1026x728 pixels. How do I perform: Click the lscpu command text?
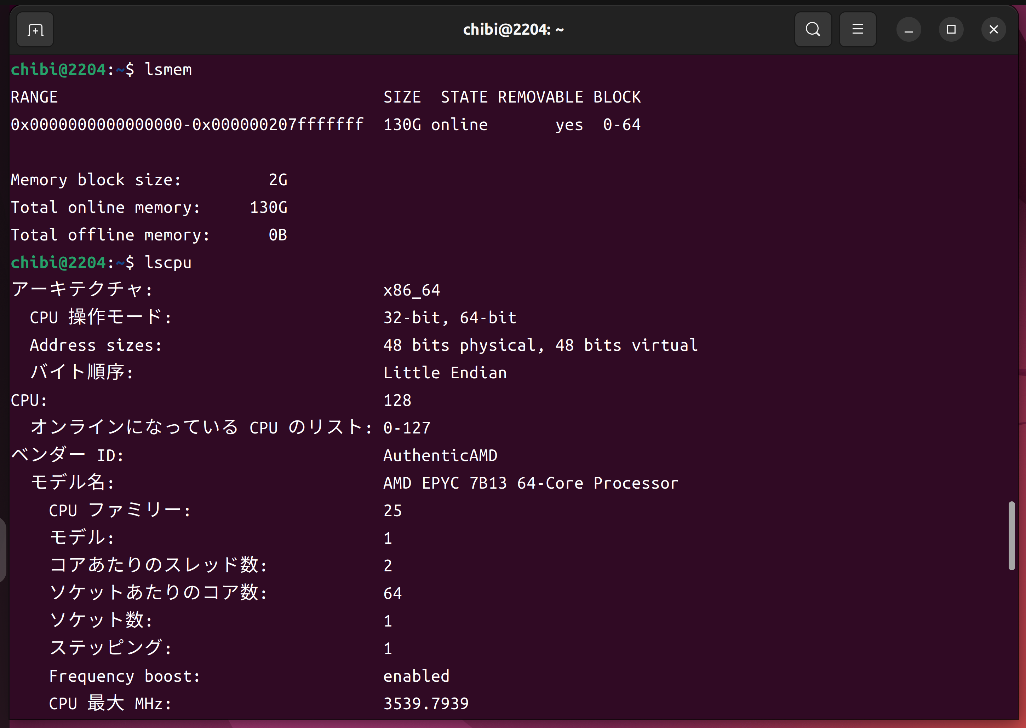168,263
